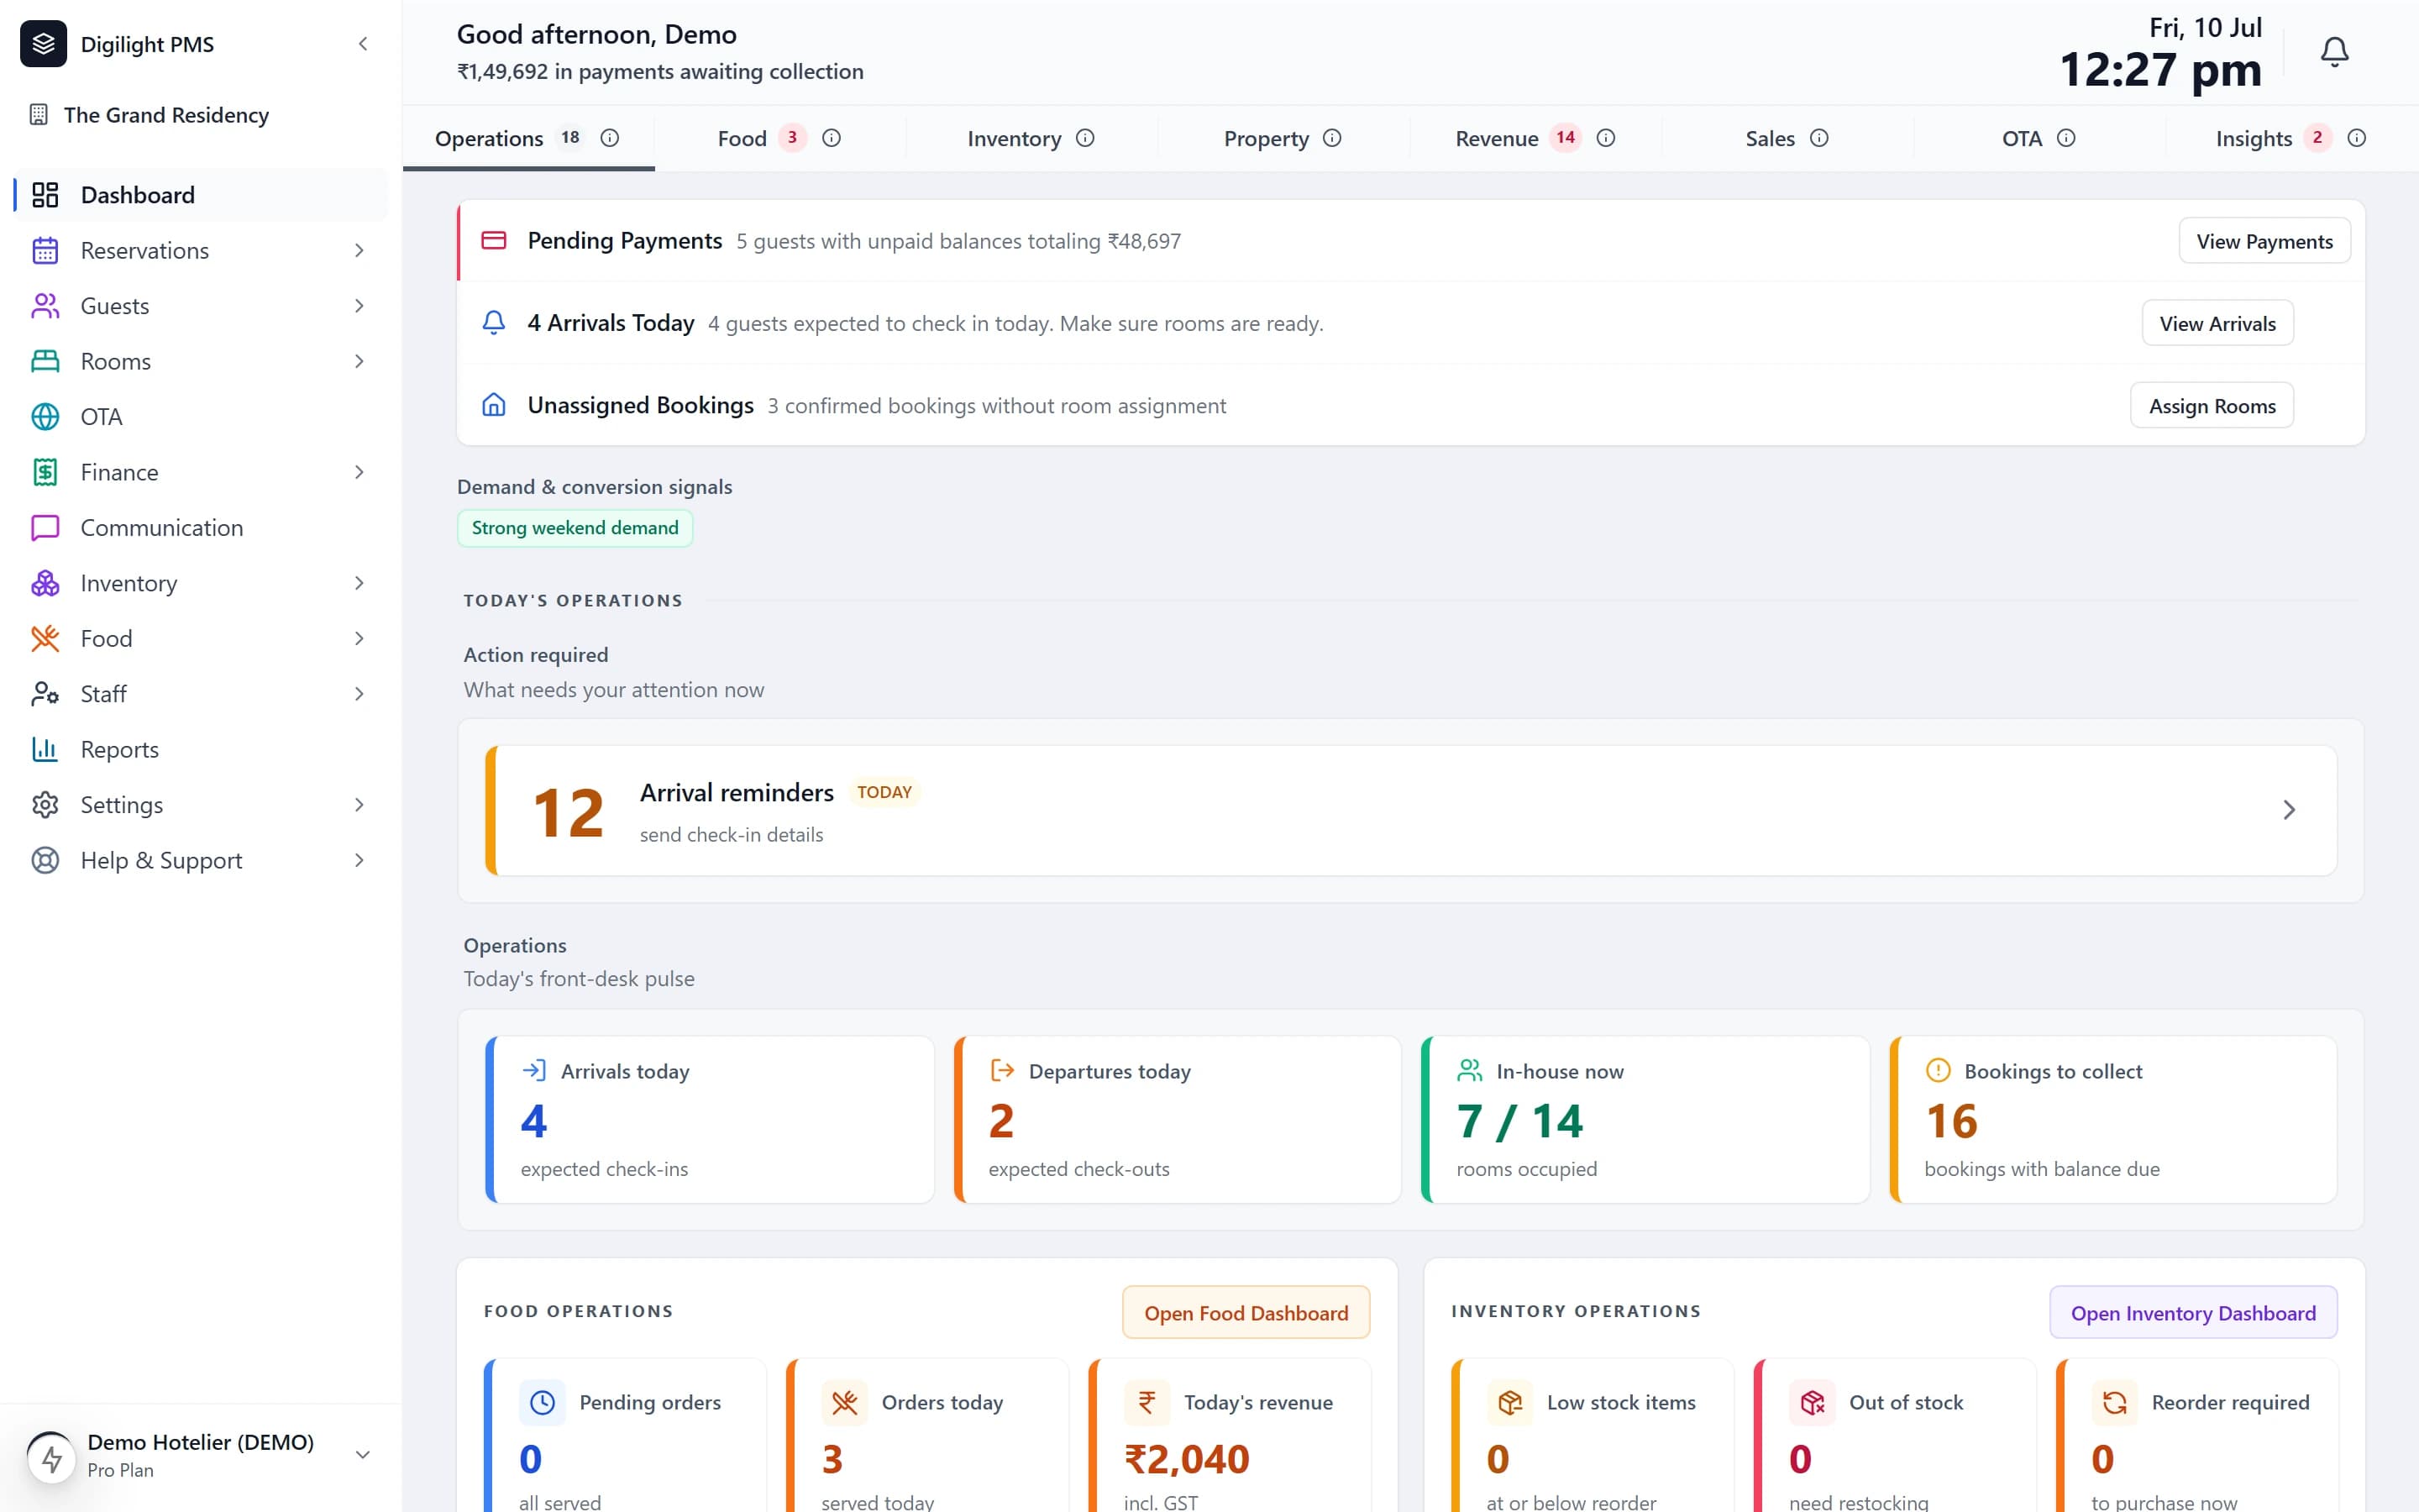
Task: Click the Guests people icon
Action: coord(45,306)
